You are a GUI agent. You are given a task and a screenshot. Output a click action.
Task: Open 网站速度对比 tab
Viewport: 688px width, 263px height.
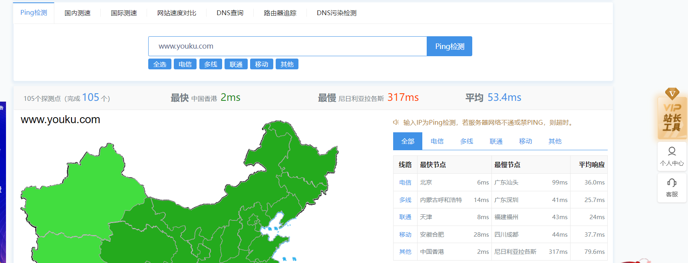coord(177,13)
